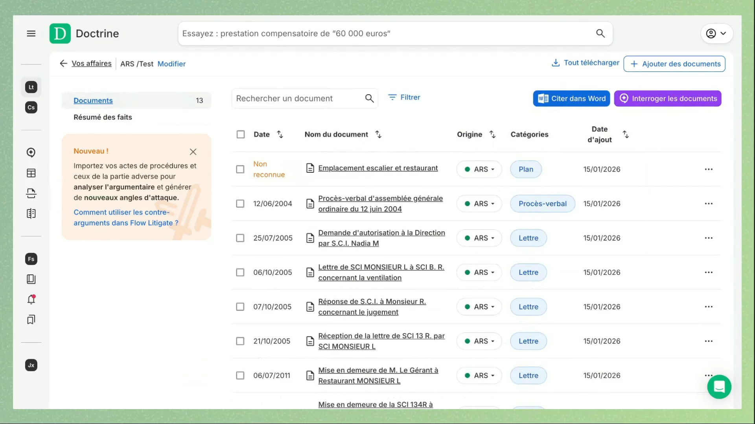Open the Filtrer filter option
The image size is (755, 424).
tap(404, 97)
